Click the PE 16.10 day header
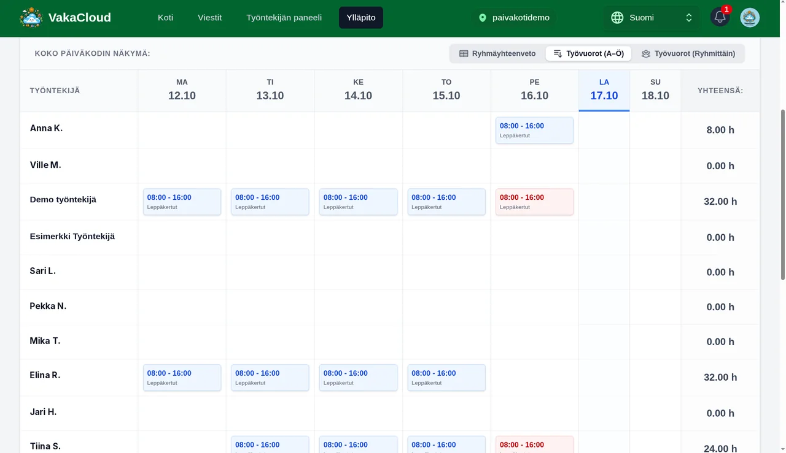The height and width of the screenshot is (453, 786). (534, 90)
